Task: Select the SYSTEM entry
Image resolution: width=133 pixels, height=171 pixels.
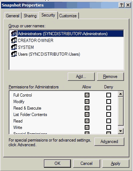Action: [x=26, y=47]
